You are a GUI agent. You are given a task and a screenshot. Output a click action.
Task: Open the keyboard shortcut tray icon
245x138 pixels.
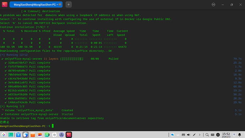pyautogui.click(x=212, y=135)
